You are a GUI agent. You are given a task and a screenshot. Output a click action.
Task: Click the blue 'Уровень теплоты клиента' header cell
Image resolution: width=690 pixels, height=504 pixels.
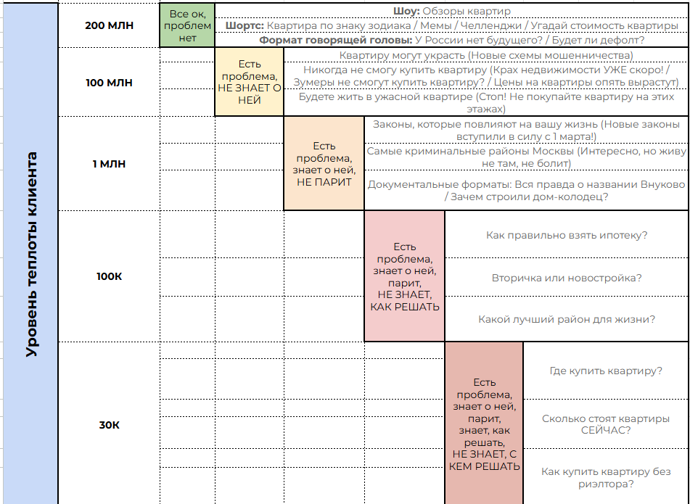tap(30, 254)
